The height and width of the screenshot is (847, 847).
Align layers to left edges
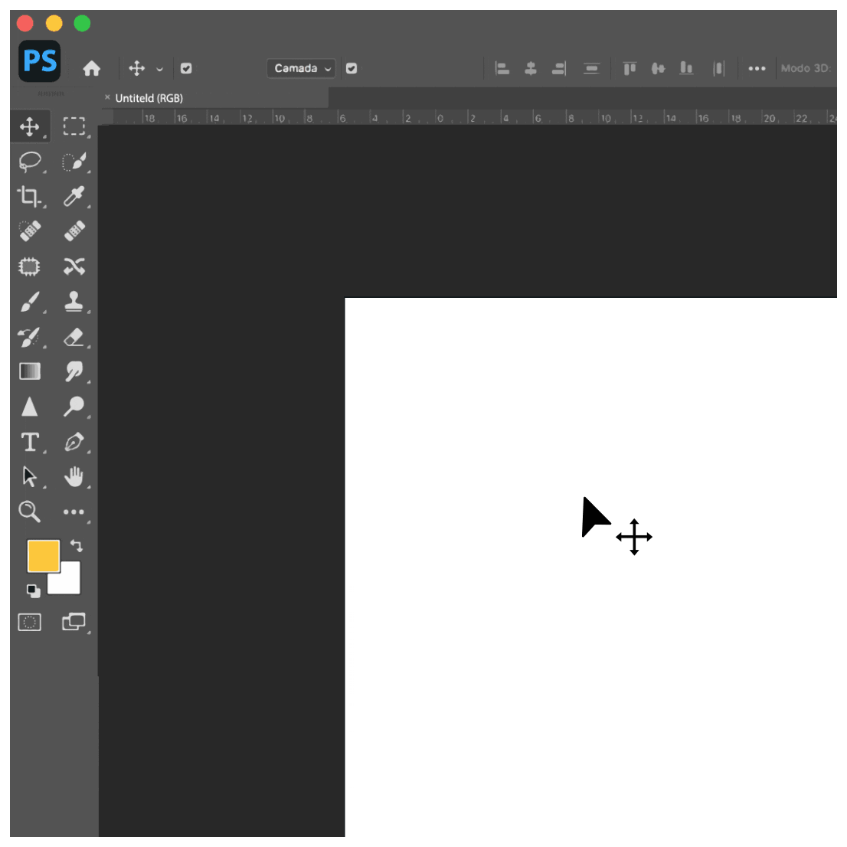pos(503,68)
